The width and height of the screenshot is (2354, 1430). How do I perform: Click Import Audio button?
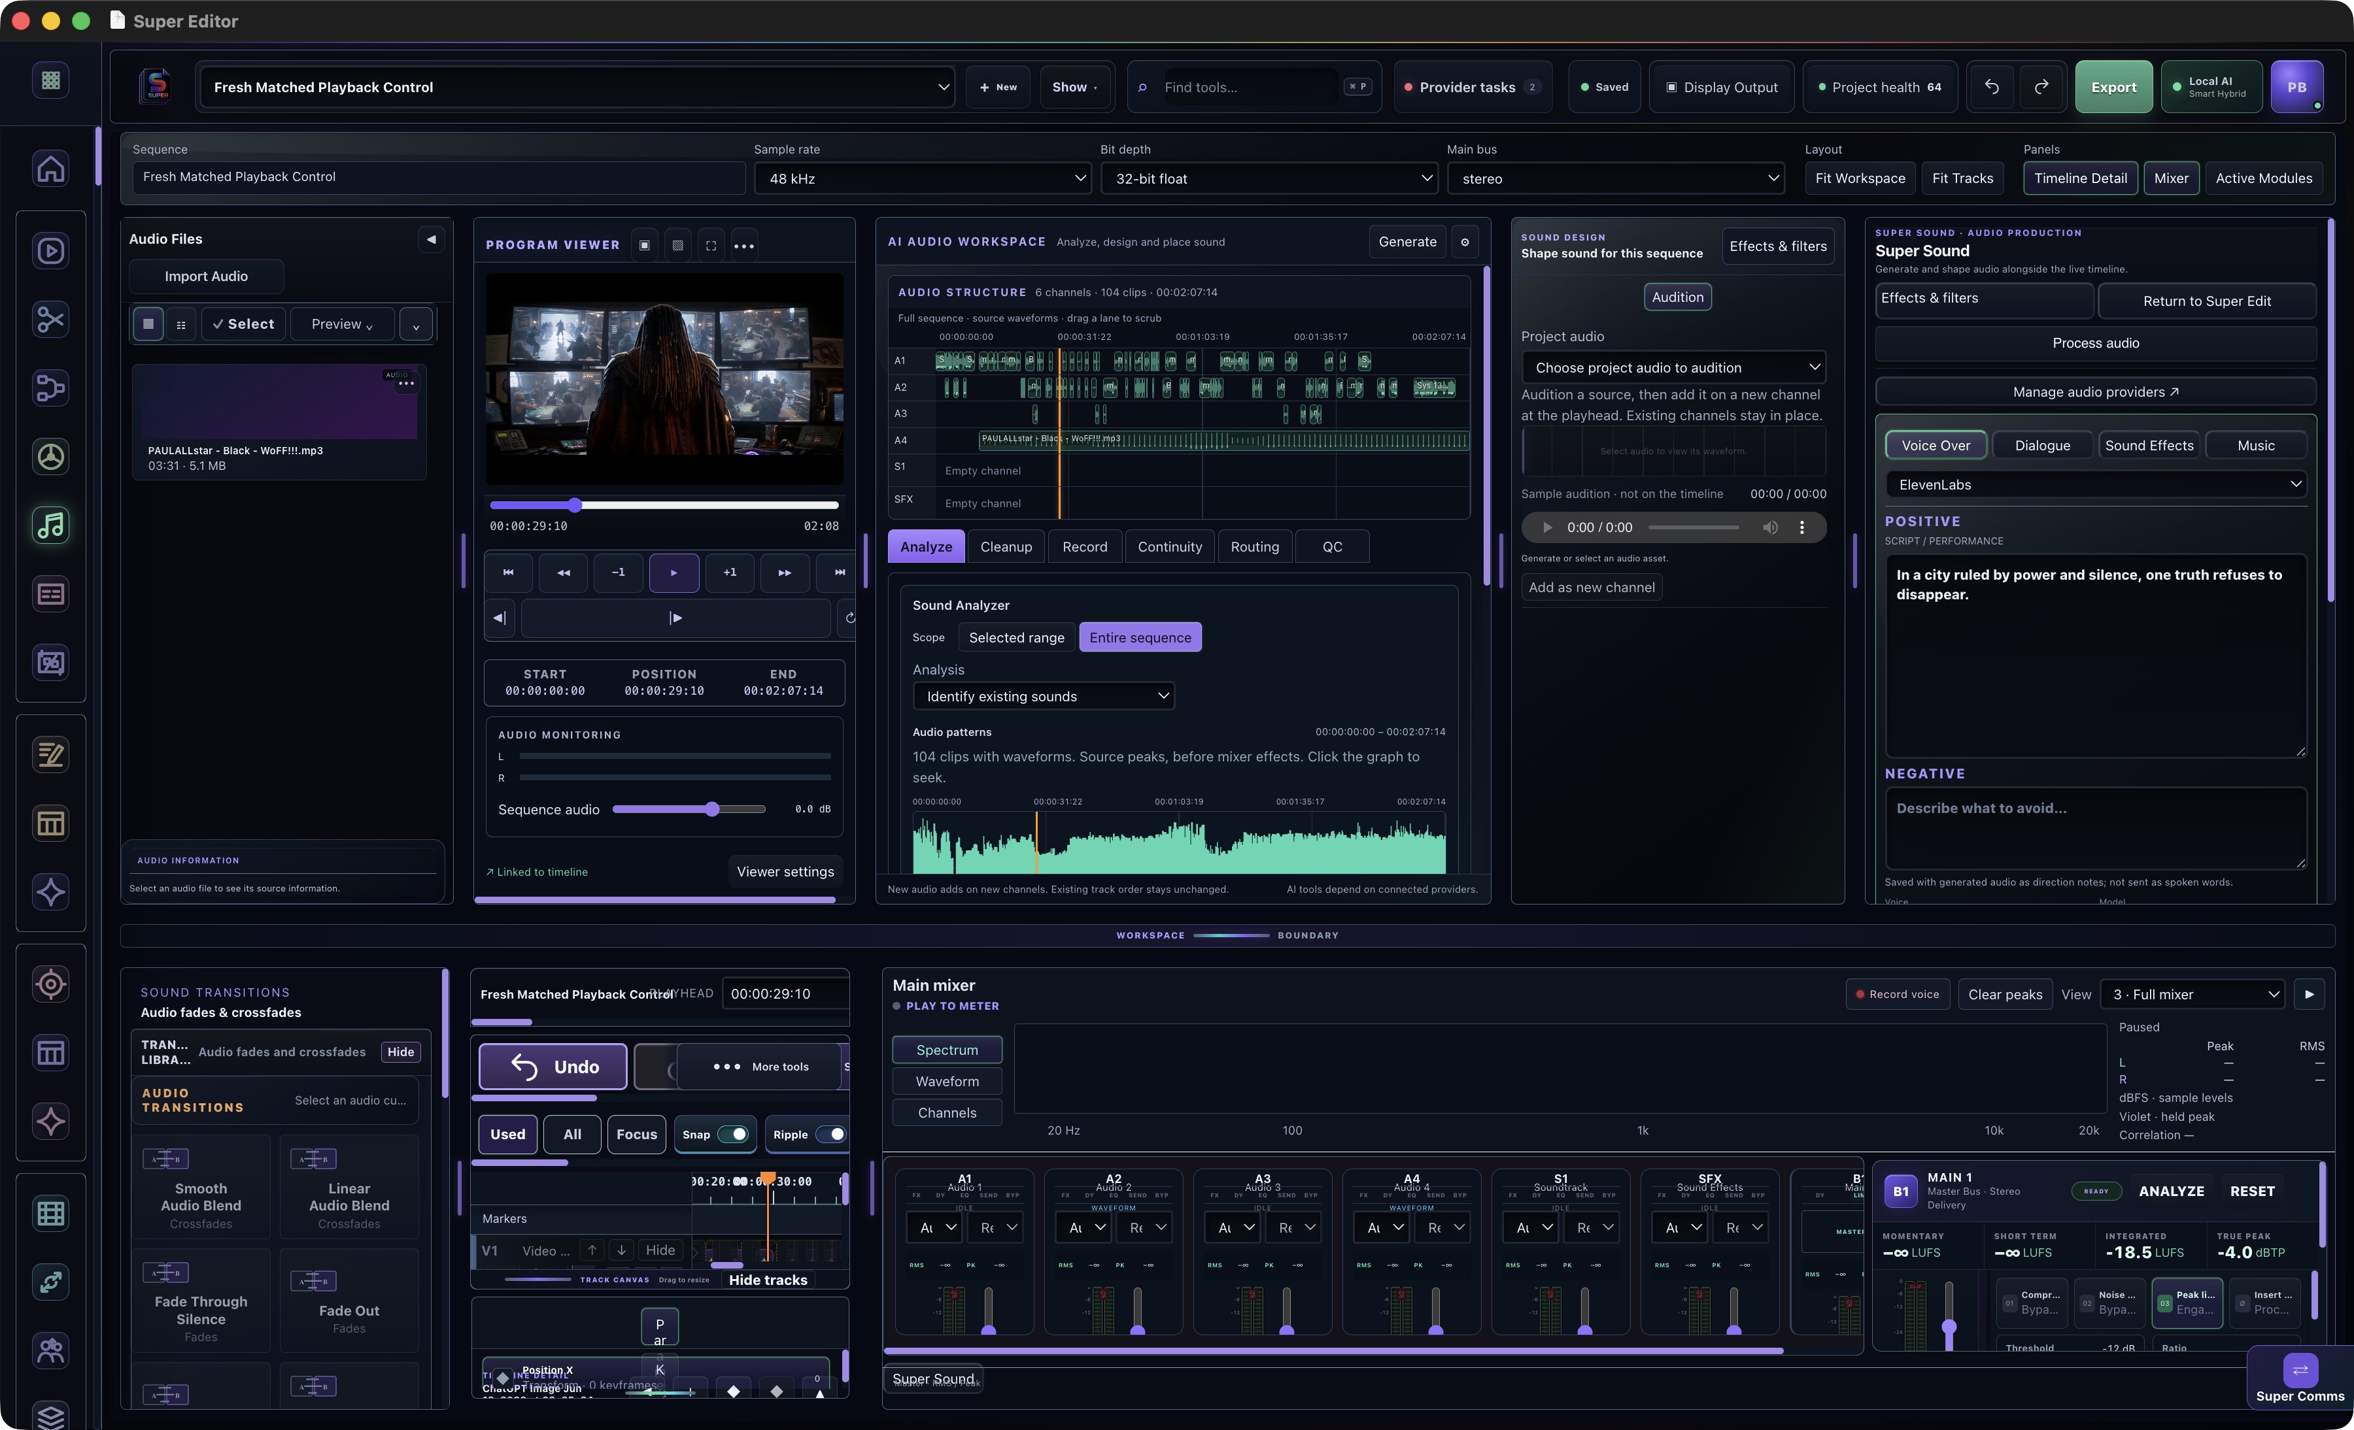point(207,276)
